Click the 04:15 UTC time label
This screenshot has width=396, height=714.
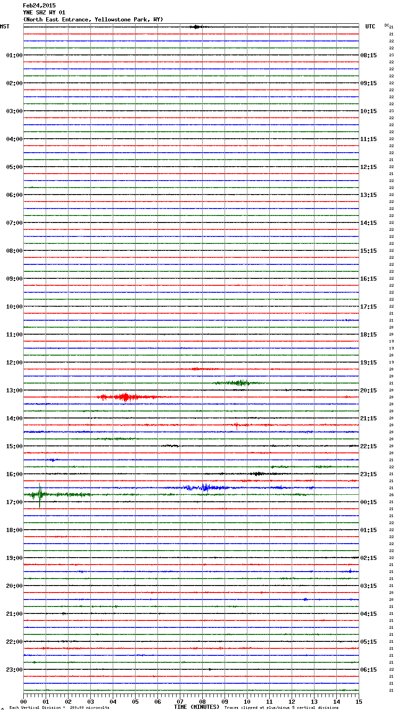(369, 614)
